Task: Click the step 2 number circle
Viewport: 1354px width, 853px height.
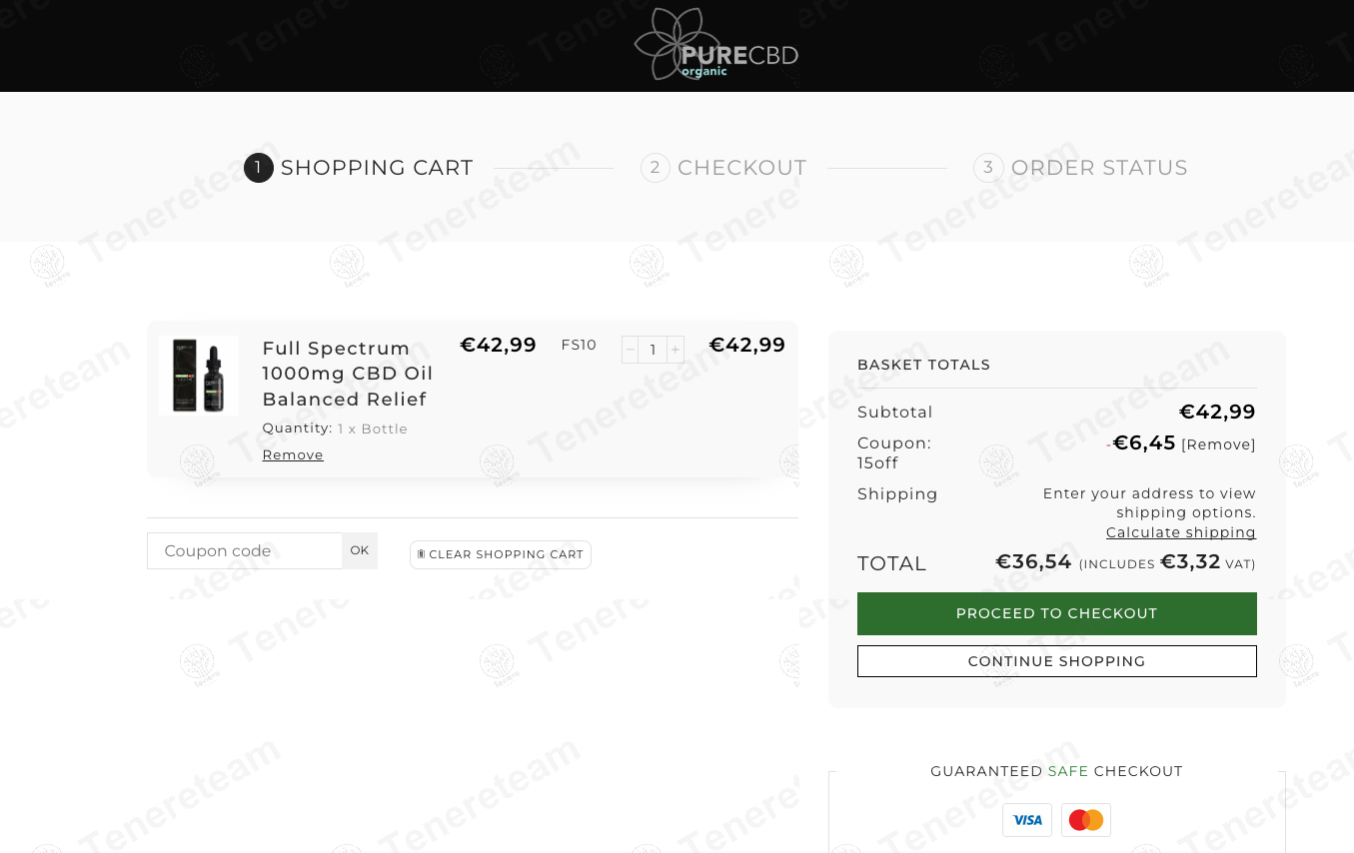Action: (655, 168)
